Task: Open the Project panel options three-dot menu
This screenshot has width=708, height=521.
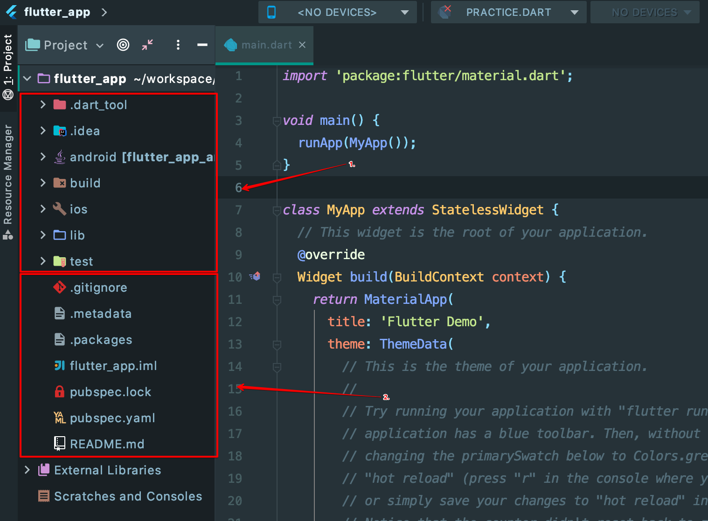Action: [x=178, y=45]
